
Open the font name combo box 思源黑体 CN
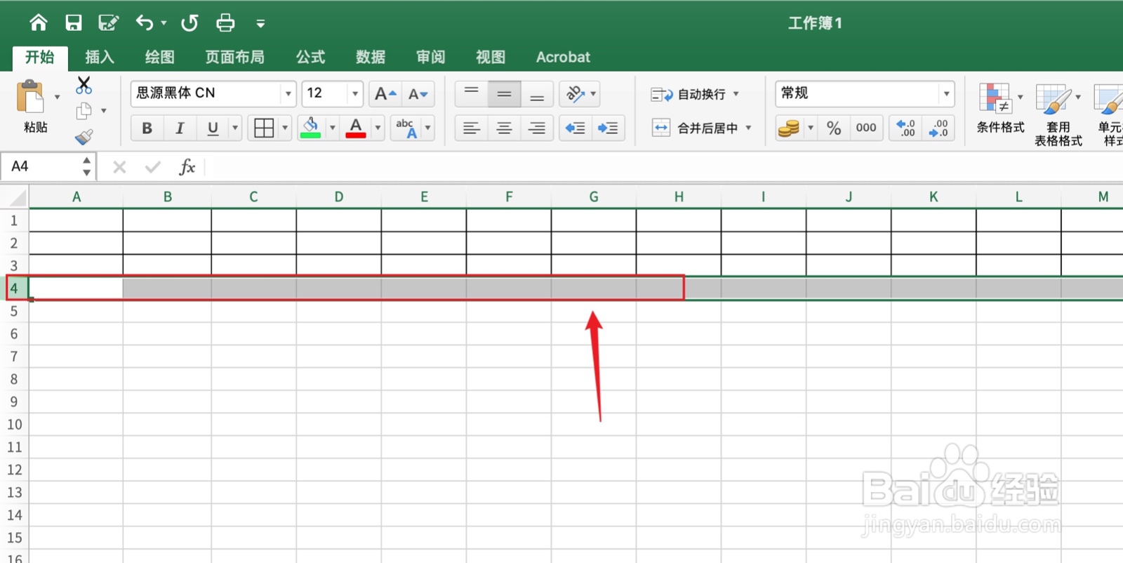pos(212,93)
